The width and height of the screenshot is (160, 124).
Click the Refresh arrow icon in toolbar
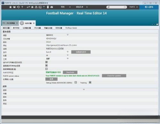[18, 7]
